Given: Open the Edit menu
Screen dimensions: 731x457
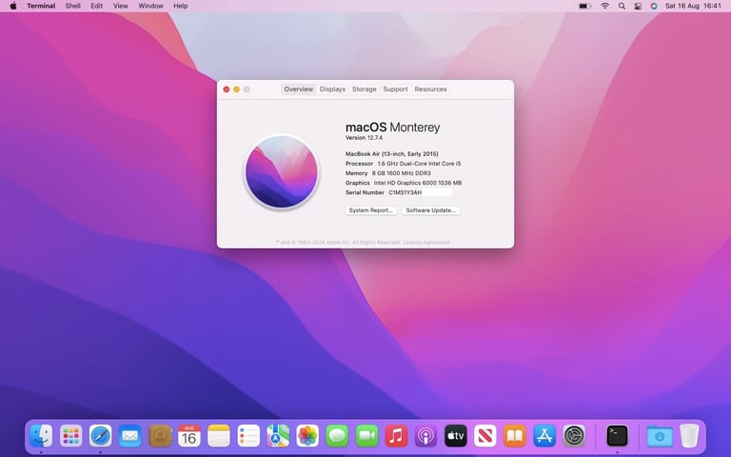Looking at the screenshot, I should pyautogui.click(x=96, y=6).
